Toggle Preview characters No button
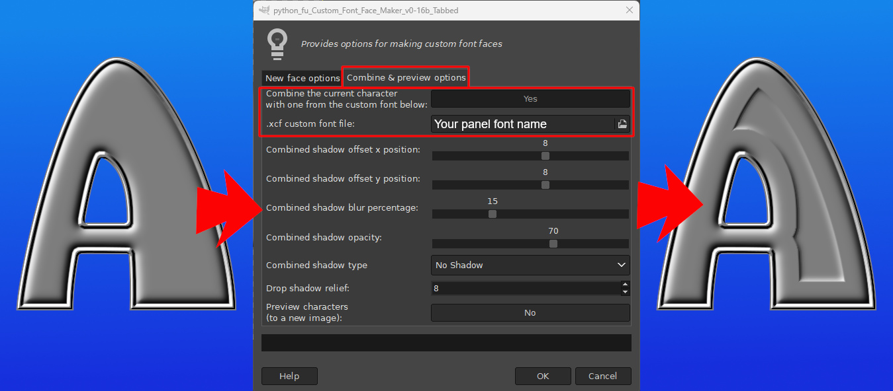This screenshot has height=391, width=893. (x=530, y=312)
